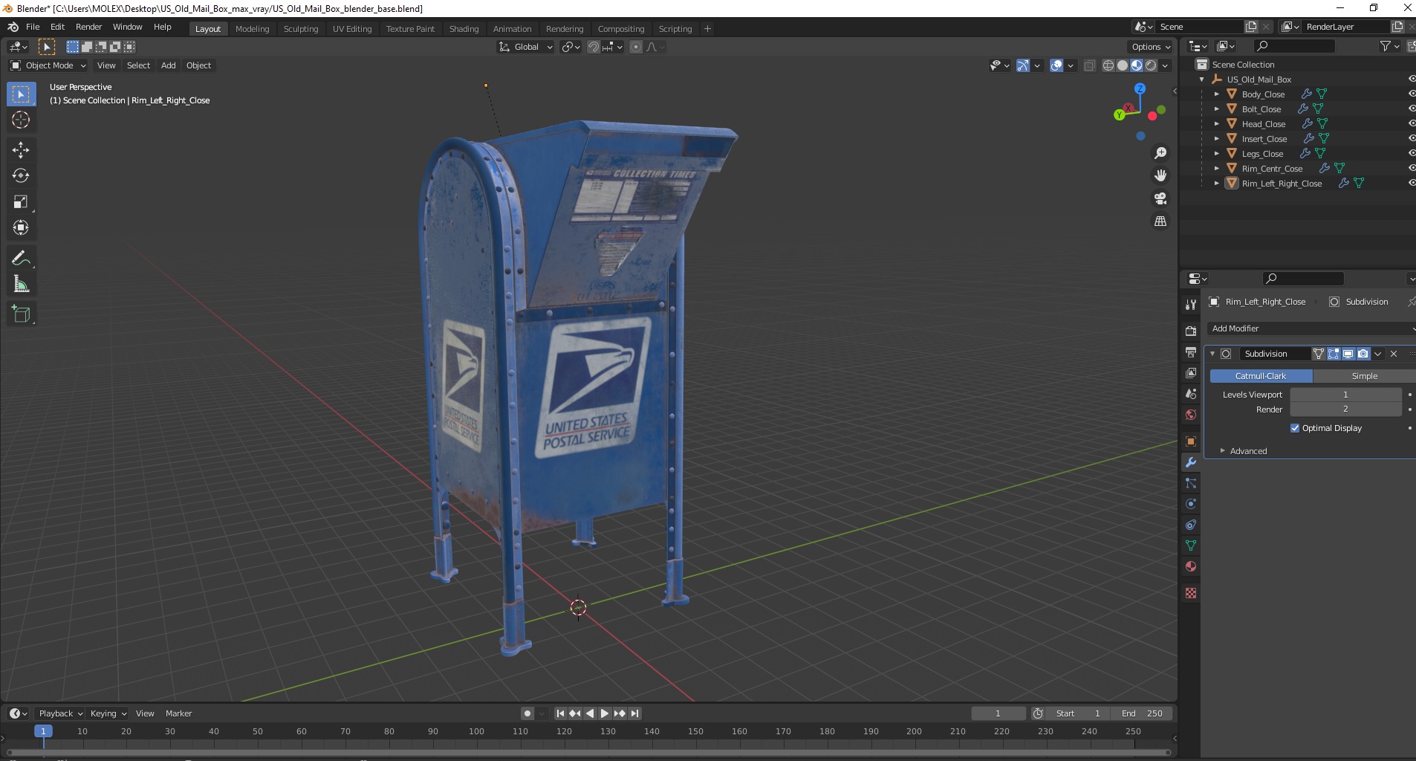Select the Transform tool
The height and width of the screenshot is (761, 1416).
[x=21, y=227]
